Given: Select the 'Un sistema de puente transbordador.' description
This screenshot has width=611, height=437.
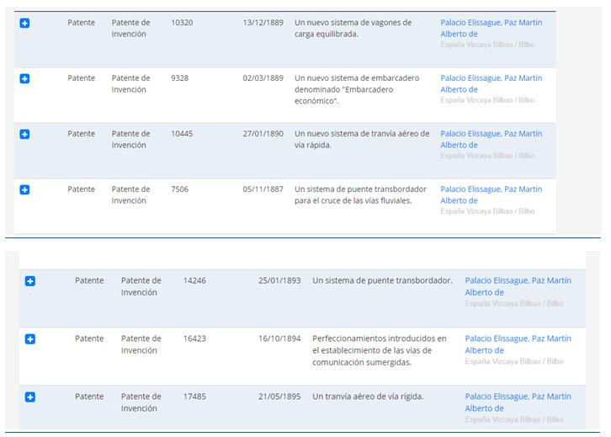Looking at the screenshot, I should click(x=381, y=281).
